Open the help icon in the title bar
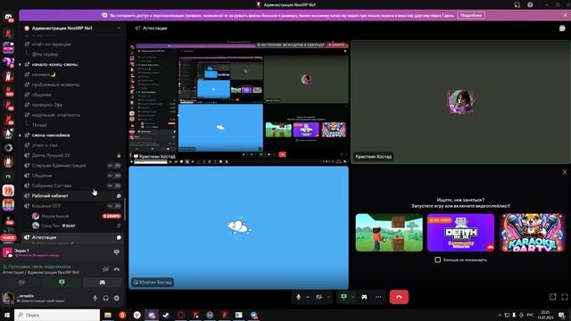This screenshot has width=571, height=321. (530, 4)
